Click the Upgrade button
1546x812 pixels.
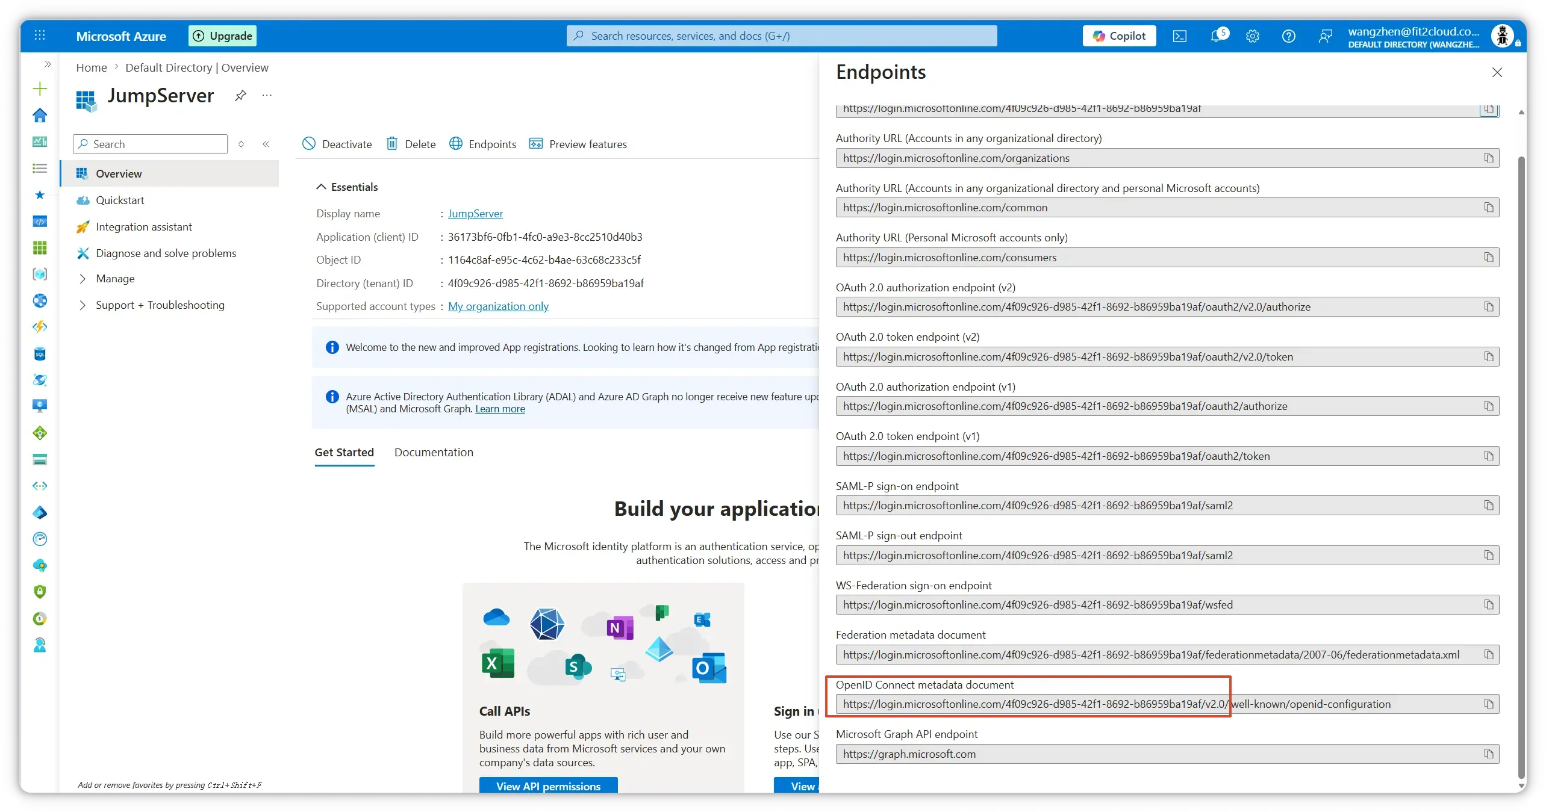222,36
